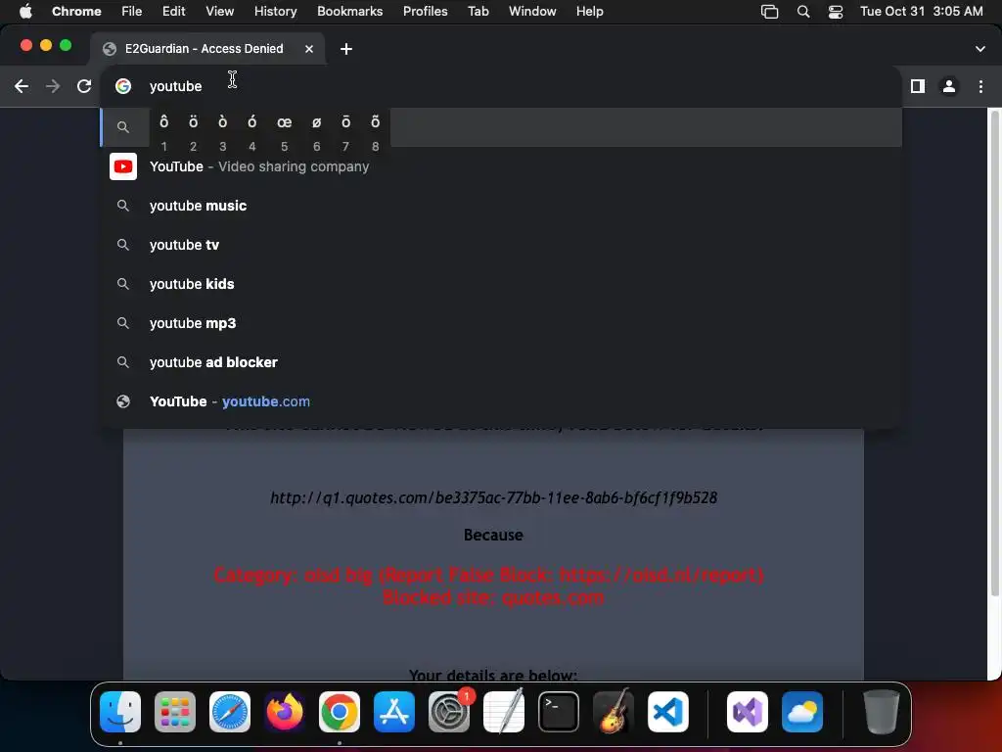Choose accent character ô option 1
Viewport: 1002px width, 752px height.
pos(163,132)
